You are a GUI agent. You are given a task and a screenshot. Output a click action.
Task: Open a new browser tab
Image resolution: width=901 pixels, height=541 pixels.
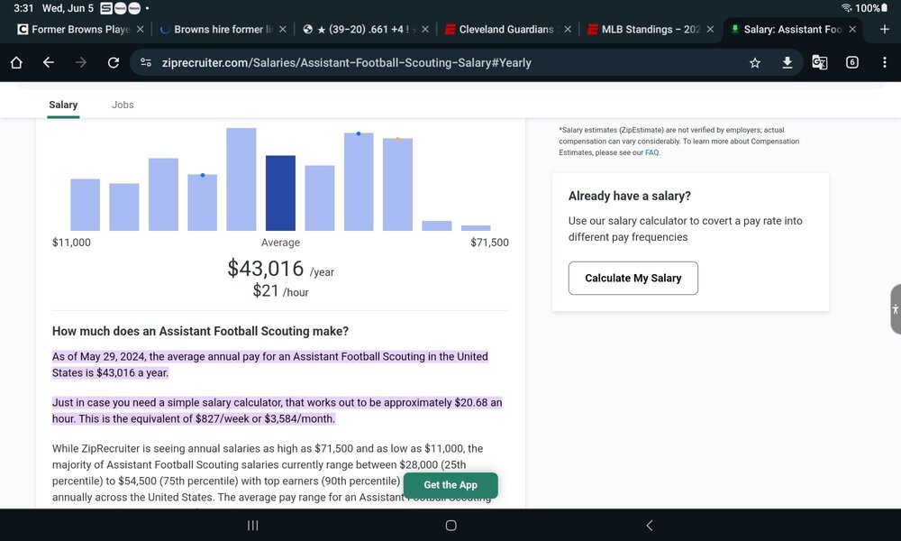coord(885,29)
